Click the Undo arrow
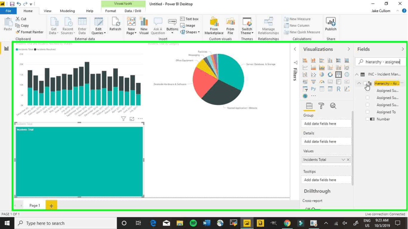The width and height of the screenshot is (408, 229). pos(19,4)
